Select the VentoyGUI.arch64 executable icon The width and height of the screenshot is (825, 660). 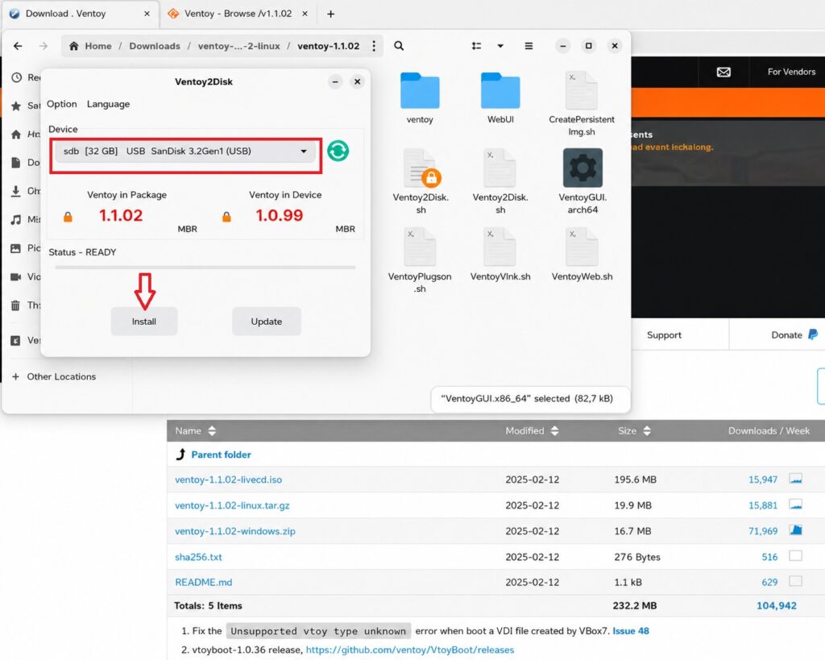coord(582,181)
